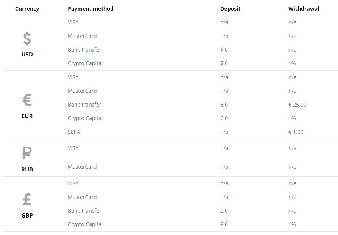Click the euro sign EUR icon
Screen dimensions: 338x235
27,100
